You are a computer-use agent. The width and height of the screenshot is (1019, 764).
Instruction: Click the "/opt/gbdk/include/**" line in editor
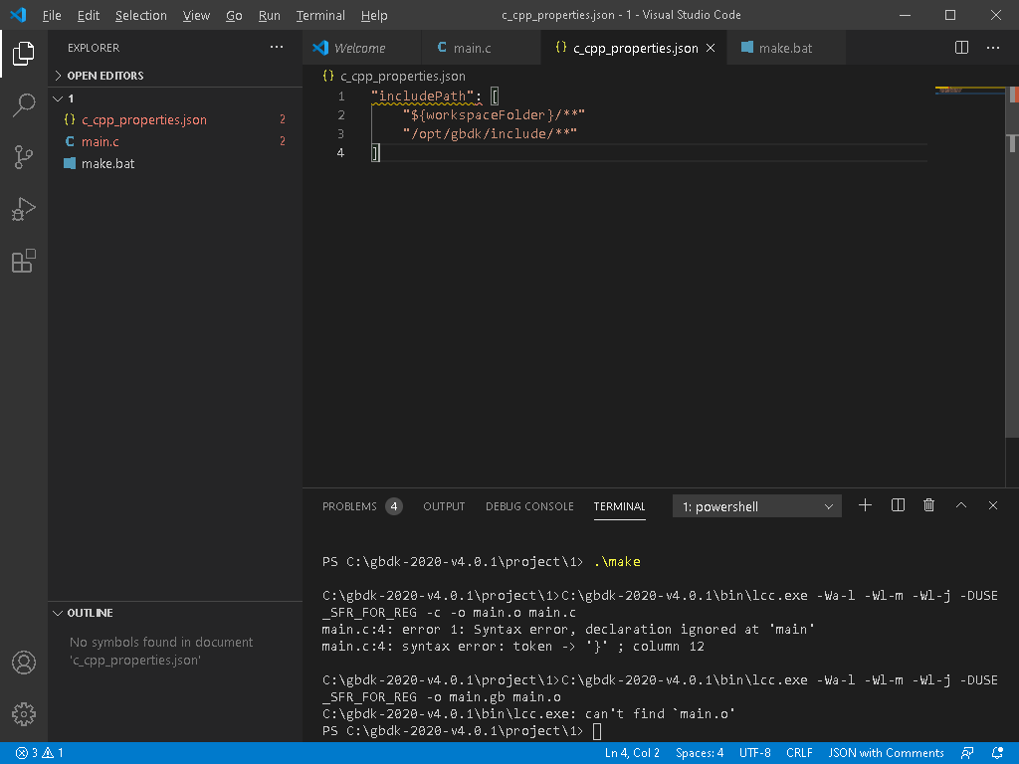[x=490, y=134]
